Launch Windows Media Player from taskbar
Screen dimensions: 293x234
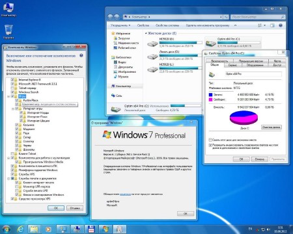(x=48, y=229)
